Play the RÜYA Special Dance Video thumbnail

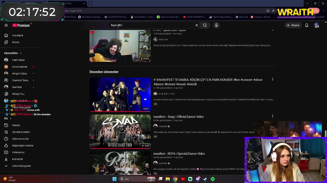pyautogui.click(x=120, y=163)
